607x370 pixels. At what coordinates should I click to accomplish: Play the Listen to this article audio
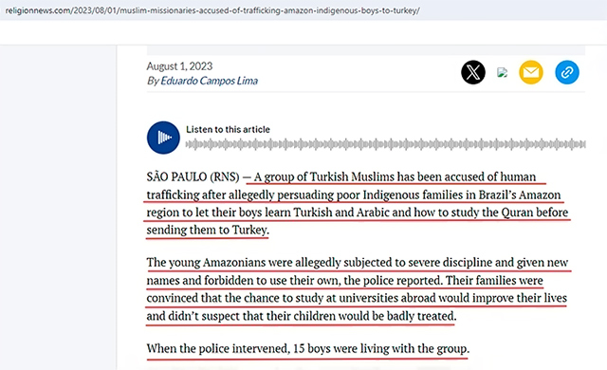[163, 138]
